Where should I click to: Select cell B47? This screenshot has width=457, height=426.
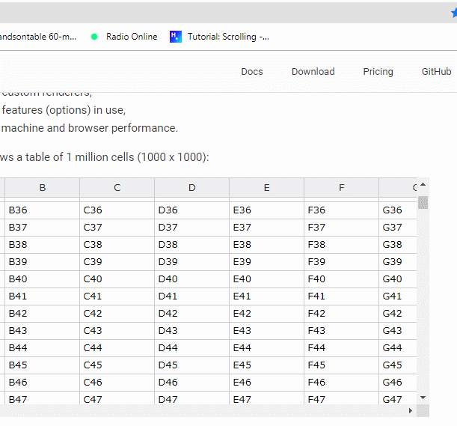pyautogui.click(x=43, y=398)
